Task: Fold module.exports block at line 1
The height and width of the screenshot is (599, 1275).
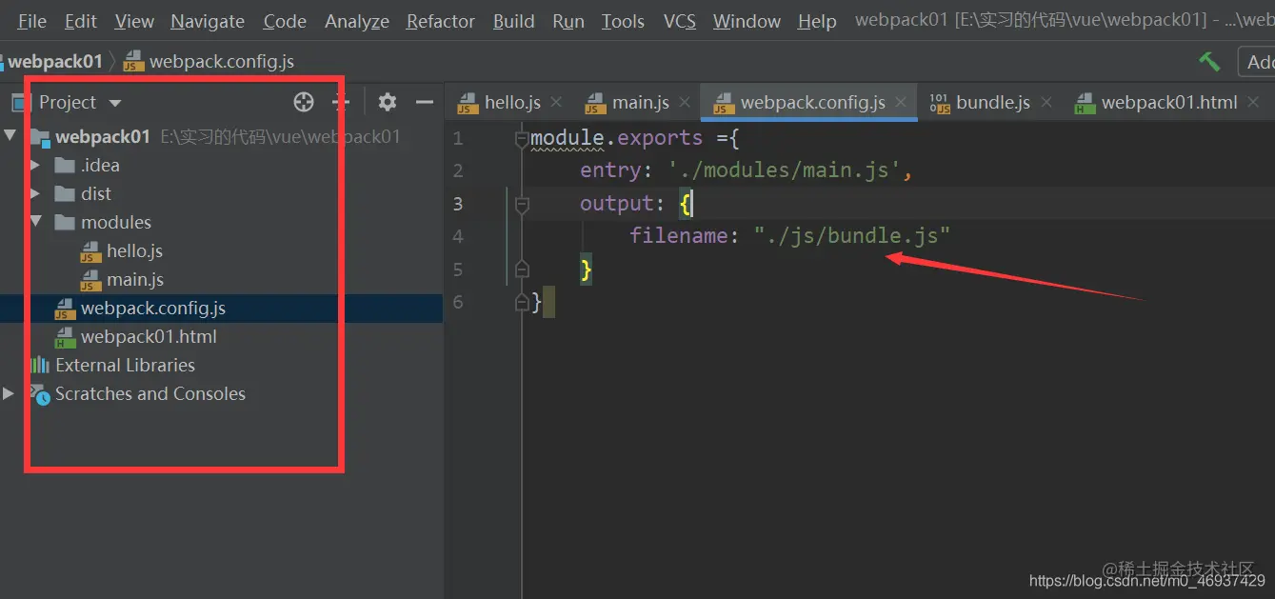Action: tap(521, 140)
